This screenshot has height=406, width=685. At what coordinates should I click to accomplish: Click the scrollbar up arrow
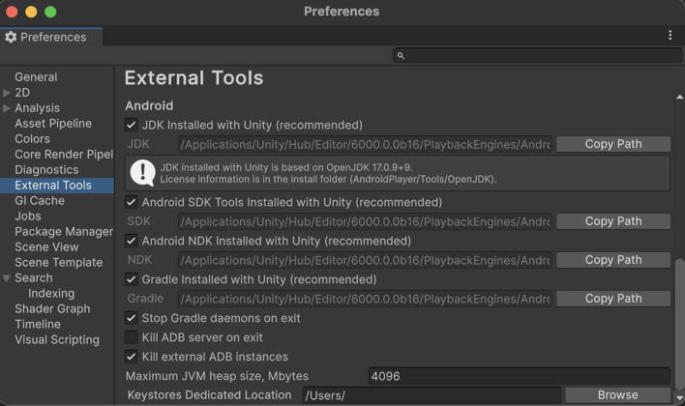tap(679, 98)
